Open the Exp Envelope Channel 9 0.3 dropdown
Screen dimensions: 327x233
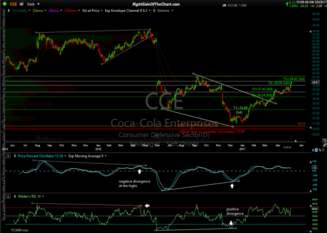[x=150, y=11]
